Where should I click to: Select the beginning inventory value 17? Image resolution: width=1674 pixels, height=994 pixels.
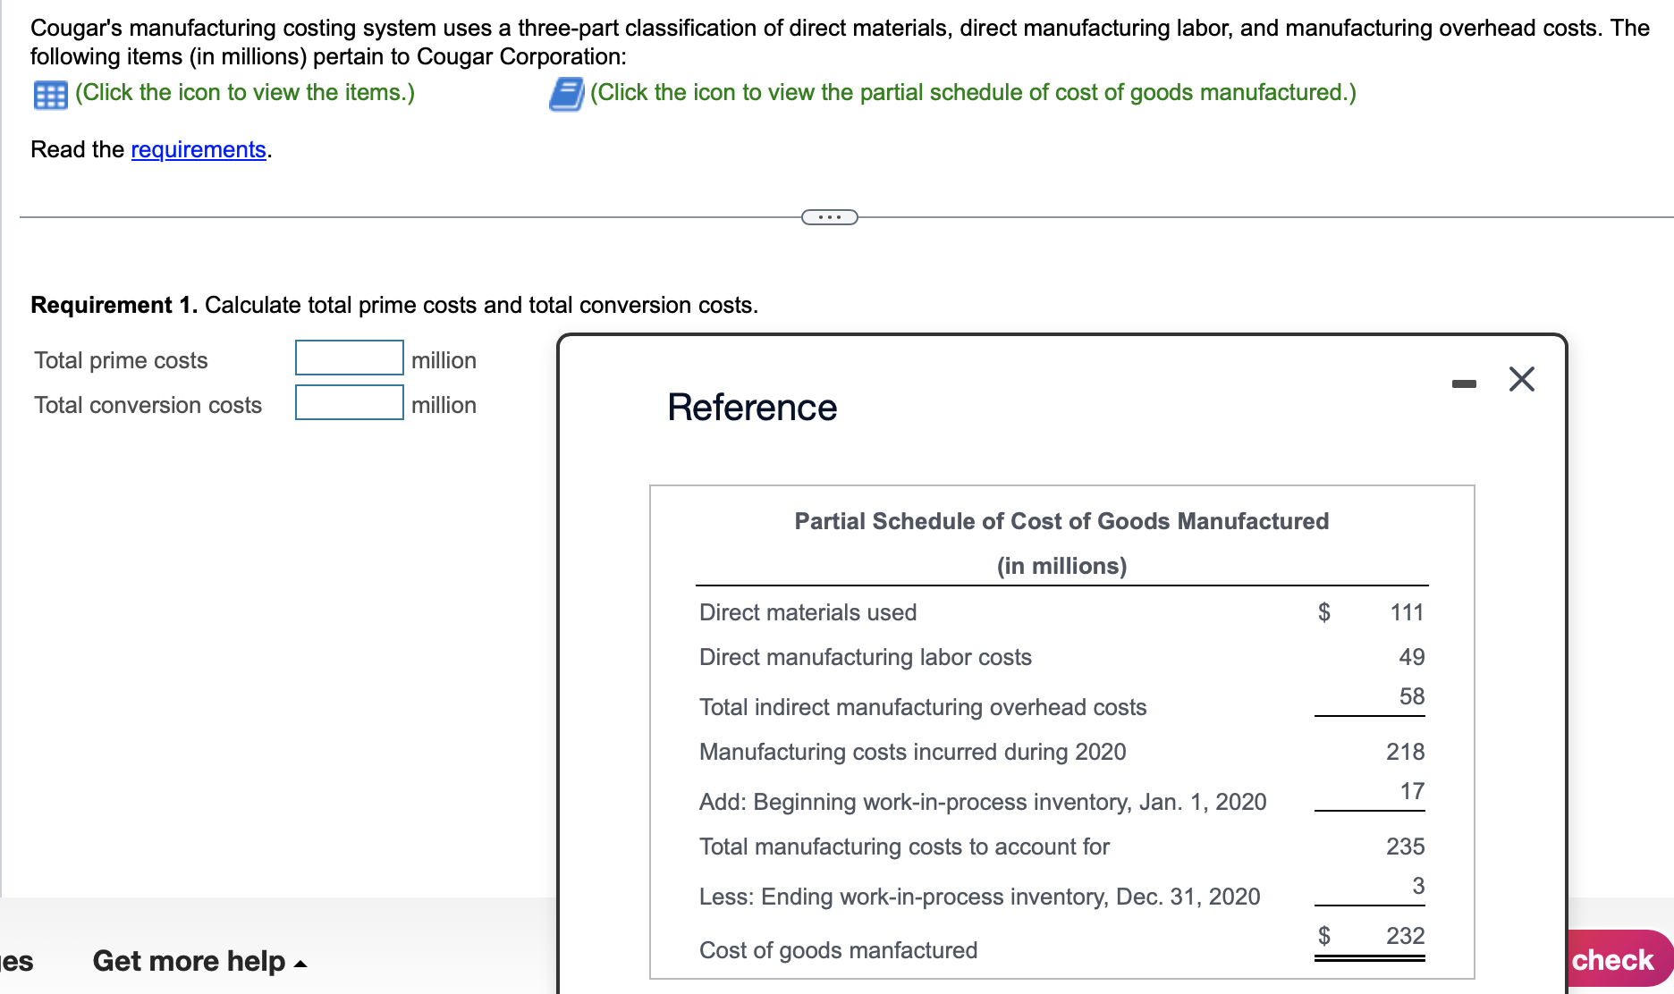tap(1412, 791)
